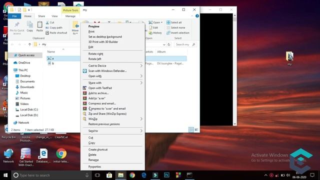This screenshot has height=180, width=320.
Task: Show hidden system tray icons
Action: click(265, 175)
